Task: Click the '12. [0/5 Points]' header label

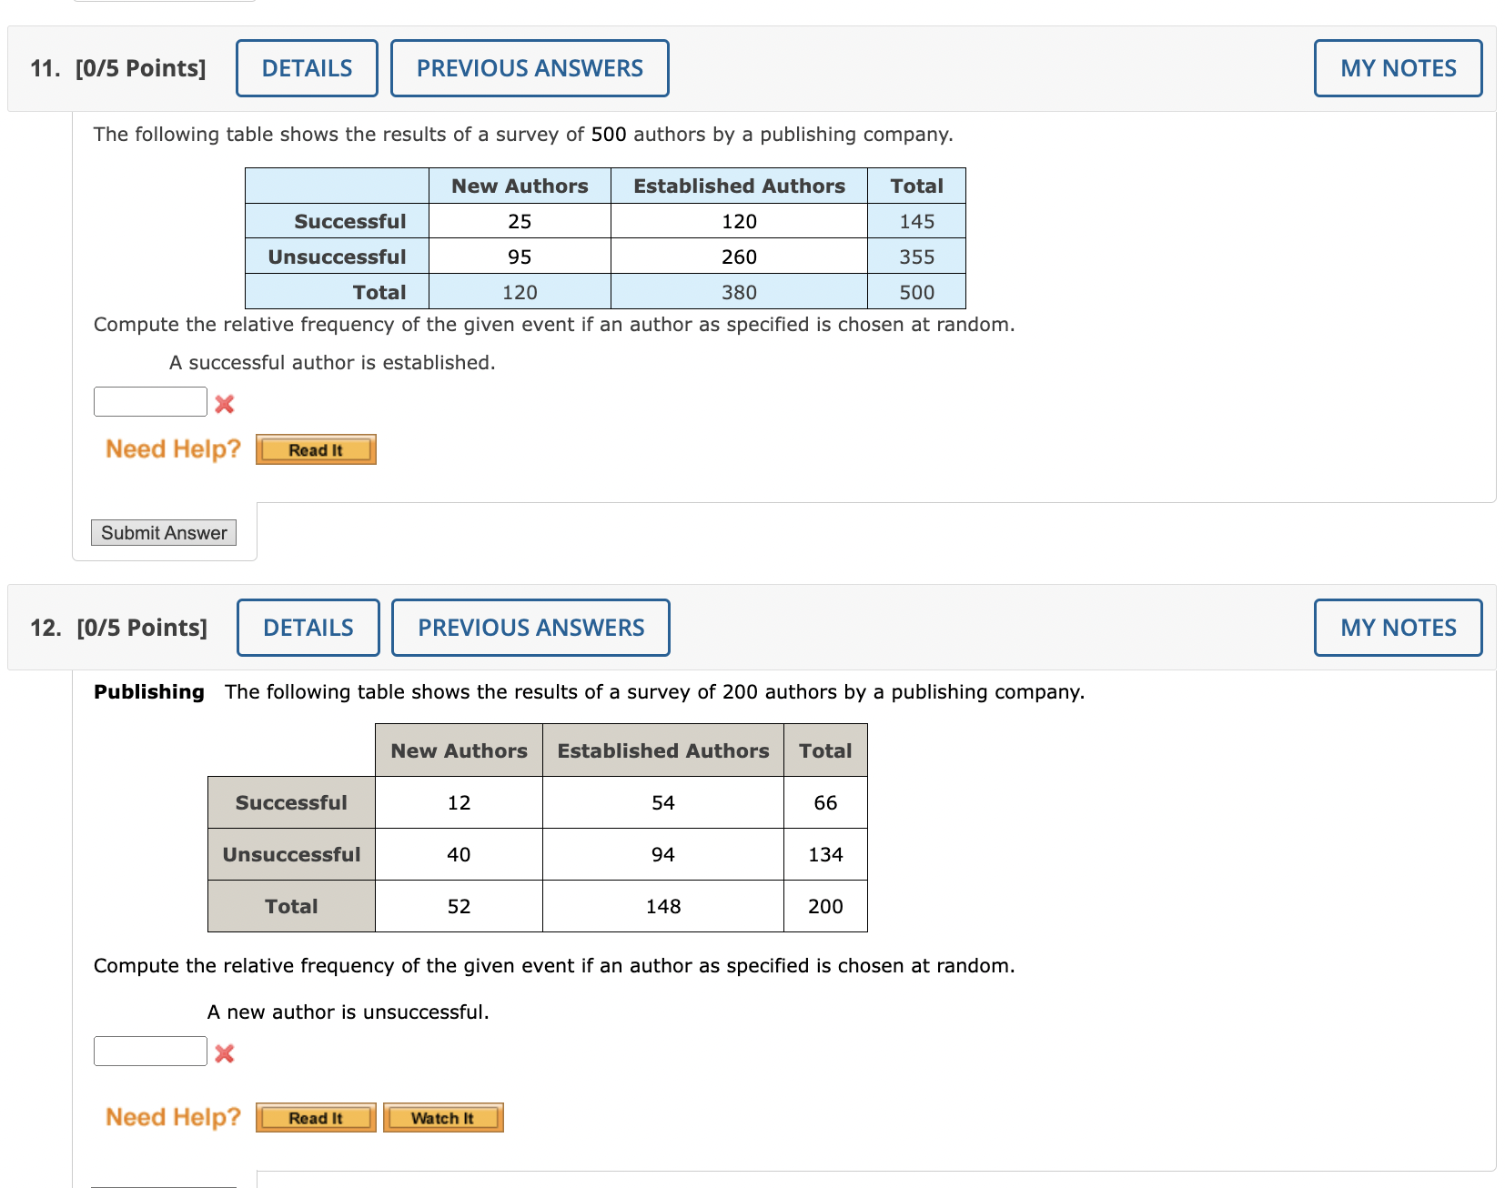Action: 118,628
